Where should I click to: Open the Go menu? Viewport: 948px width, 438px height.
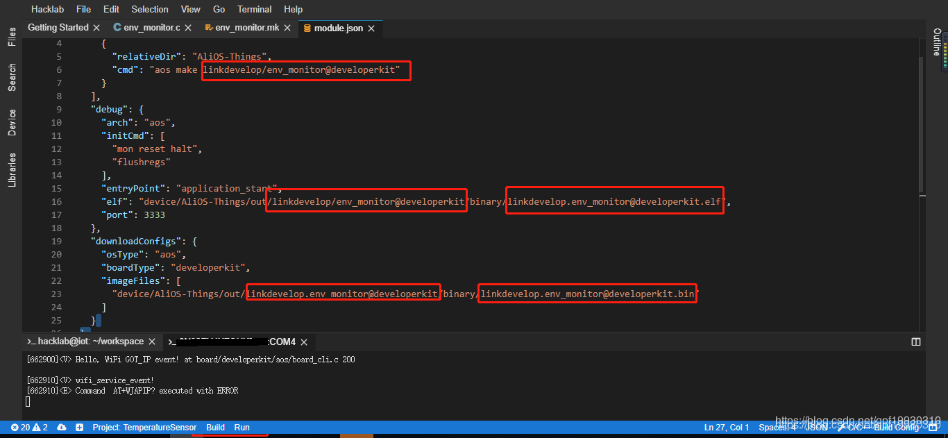point(219,9)
